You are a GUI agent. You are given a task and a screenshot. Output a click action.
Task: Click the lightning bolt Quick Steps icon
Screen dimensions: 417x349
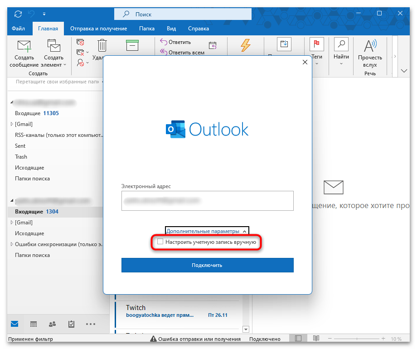(x=245, y=45)
